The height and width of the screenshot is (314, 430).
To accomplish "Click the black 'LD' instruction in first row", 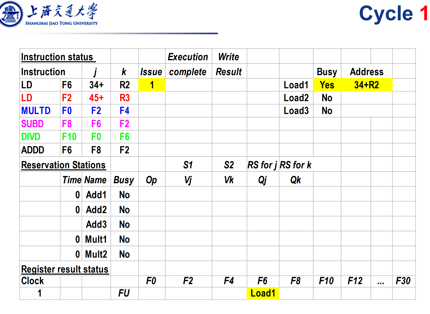I will tap(27, 85).
